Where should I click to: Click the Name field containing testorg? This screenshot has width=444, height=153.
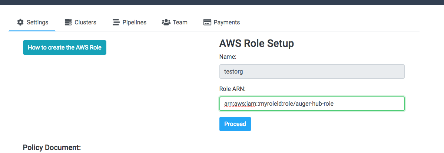coord(312,71)
